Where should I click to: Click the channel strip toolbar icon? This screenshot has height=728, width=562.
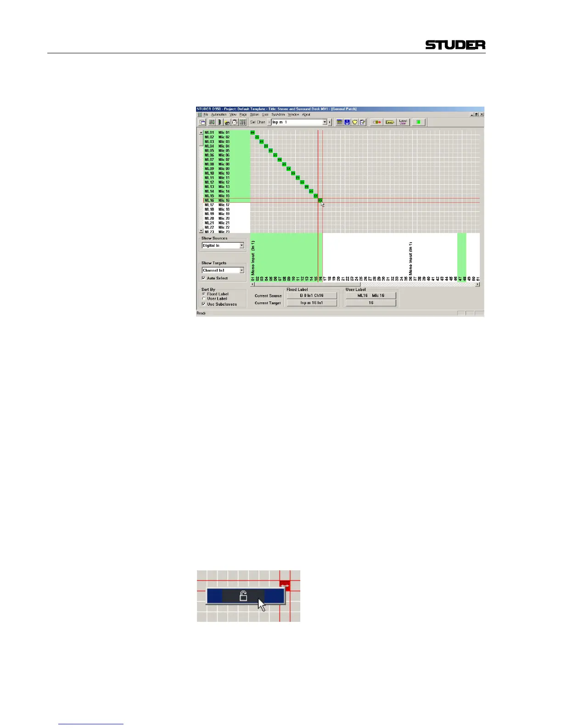pyautogui.click(x=219, y=122)
